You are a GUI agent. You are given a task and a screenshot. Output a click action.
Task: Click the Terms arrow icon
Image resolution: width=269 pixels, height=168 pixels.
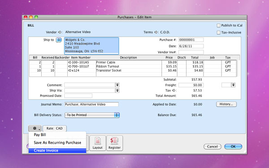[x=156, y=32]
